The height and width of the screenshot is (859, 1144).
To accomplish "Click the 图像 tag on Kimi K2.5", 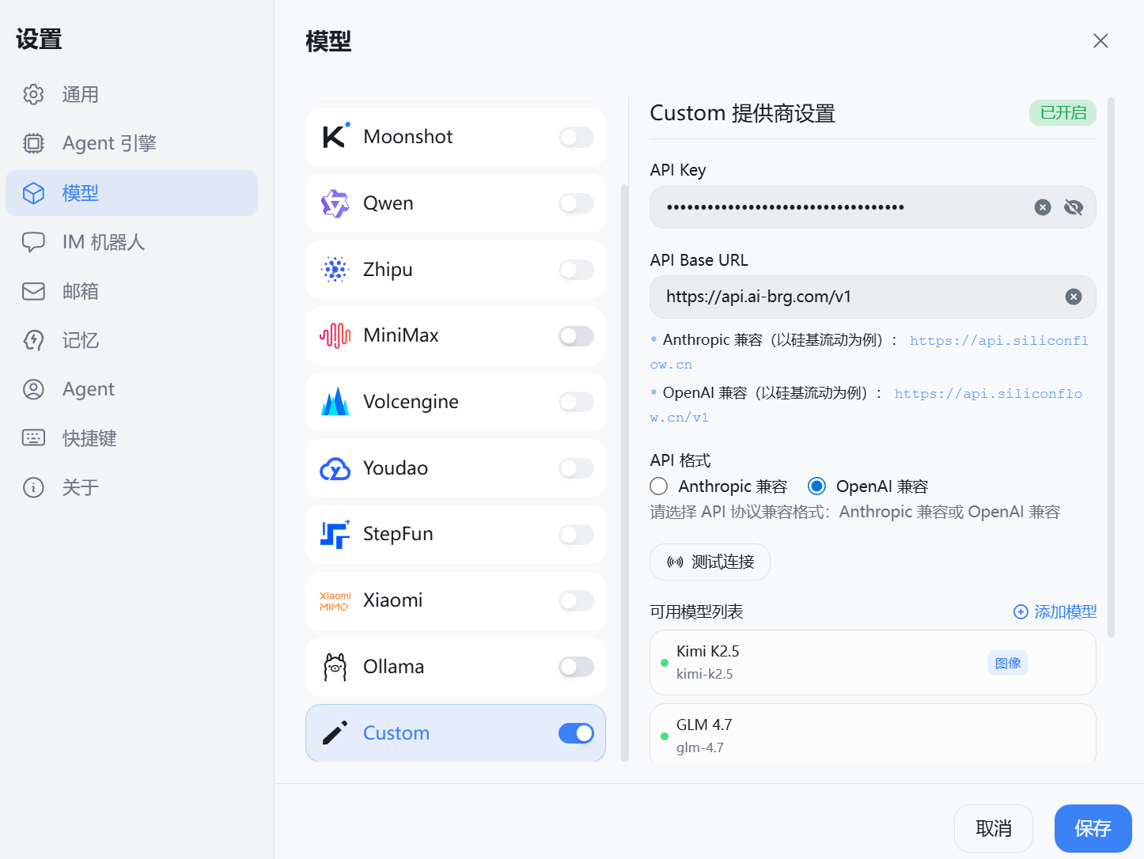I will 1007,662.
